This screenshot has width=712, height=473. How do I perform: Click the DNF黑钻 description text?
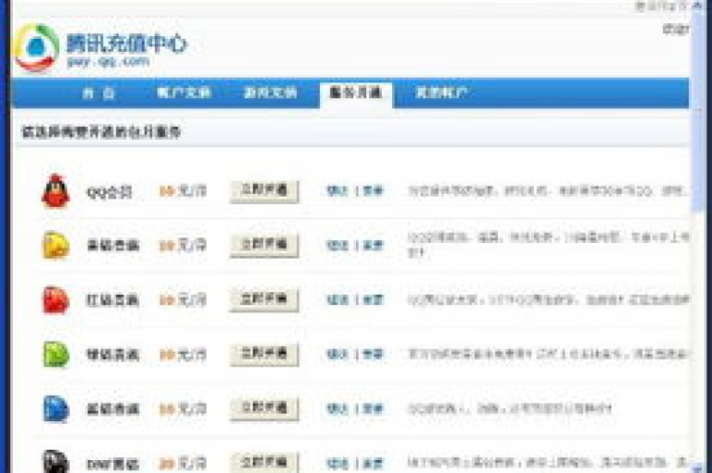click(548, 463)
